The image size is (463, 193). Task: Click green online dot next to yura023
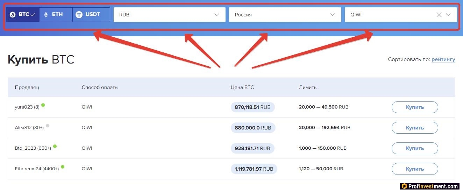[43, 105]
